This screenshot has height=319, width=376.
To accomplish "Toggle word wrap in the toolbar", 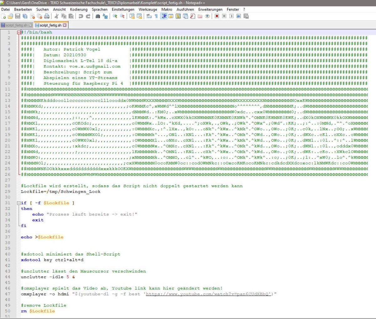I will click(149, 16).
